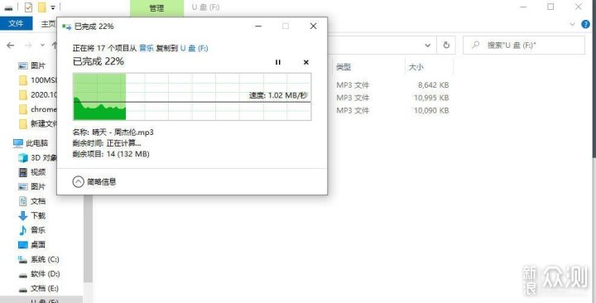Open the 文件 menu tab

click(16, 23)
